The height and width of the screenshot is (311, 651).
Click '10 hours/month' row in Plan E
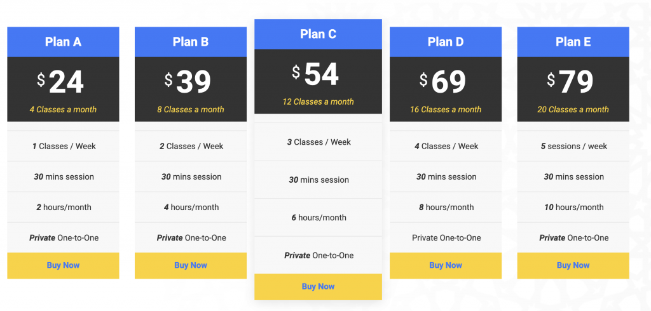(573, 207)
